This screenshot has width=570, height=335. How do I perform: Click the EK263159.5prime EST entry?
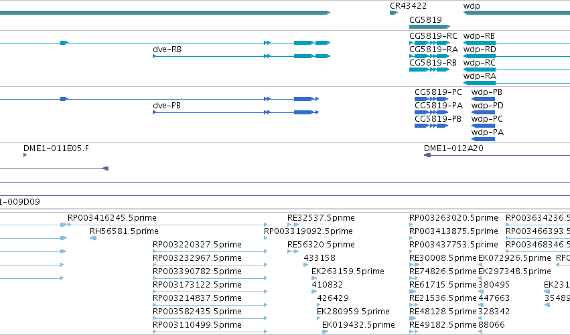coord(348,271)
